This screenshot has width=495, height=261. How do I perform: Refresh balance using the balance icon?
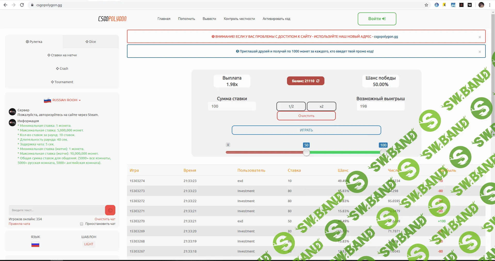coord(318,81)
